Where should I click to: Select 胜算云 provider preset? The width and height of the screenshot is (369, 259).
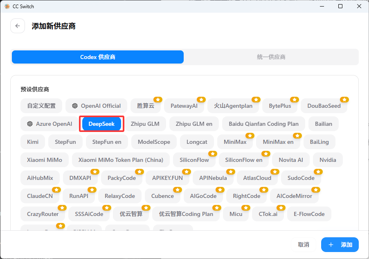pyautogui.click(x=146, y=106)
